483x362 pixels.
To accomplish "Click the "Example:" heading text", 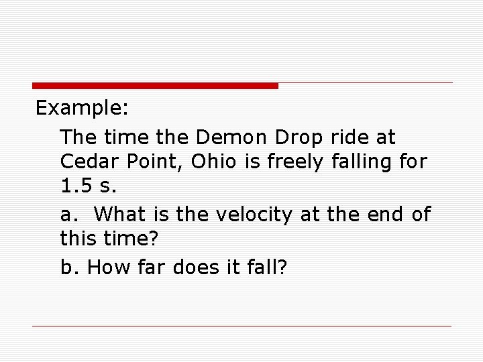I will [x=82, y=108].
